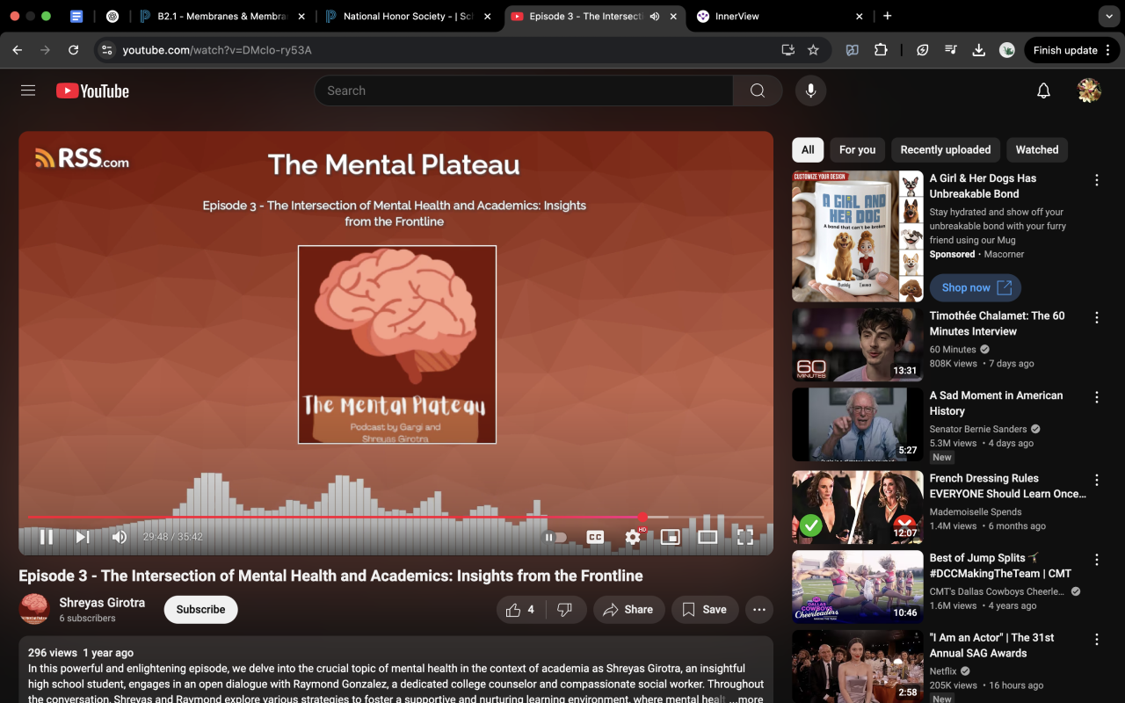This screenshot has width=1125, height=703.
Task: Toggle closed captions on the video
Action: point(595,537)
